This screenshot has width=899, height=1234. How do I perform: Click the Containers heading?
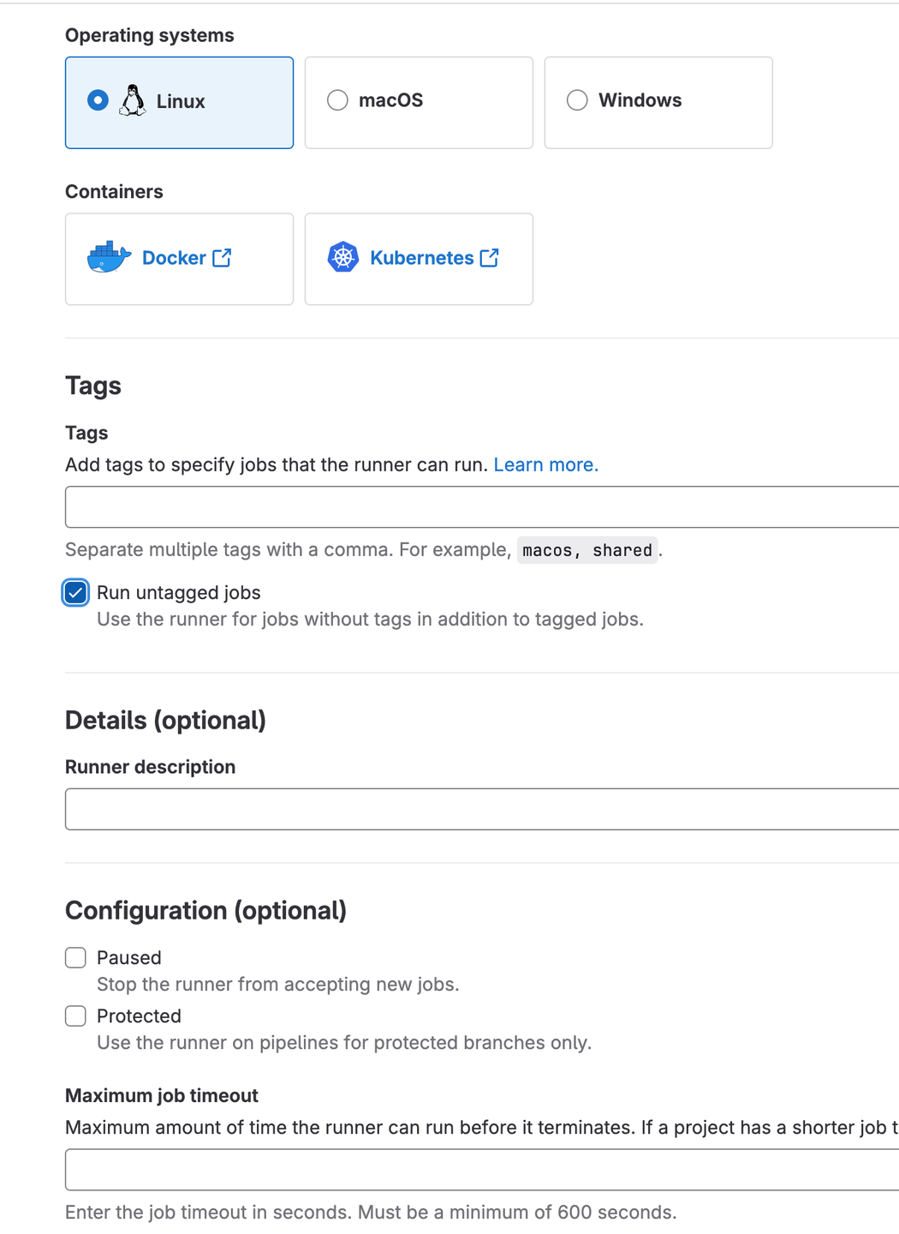point(114,191)
